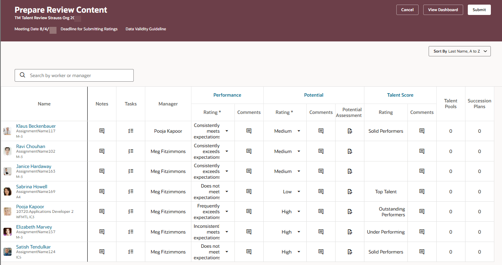The height and width of the screenshot is (265, 502).
Task: Open the Tasks checklist for Sabrina Howell
Action: [x=130, y=191]
